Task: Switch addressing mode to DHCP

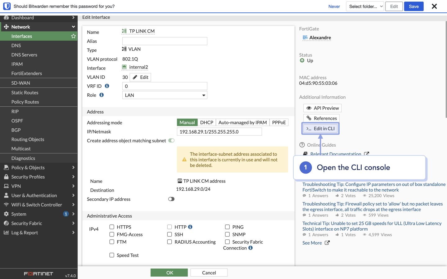Action: click(x=207, y=122)
